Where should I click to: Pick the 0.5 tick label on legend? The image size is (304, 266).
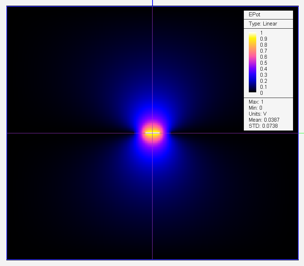point(264,63)
